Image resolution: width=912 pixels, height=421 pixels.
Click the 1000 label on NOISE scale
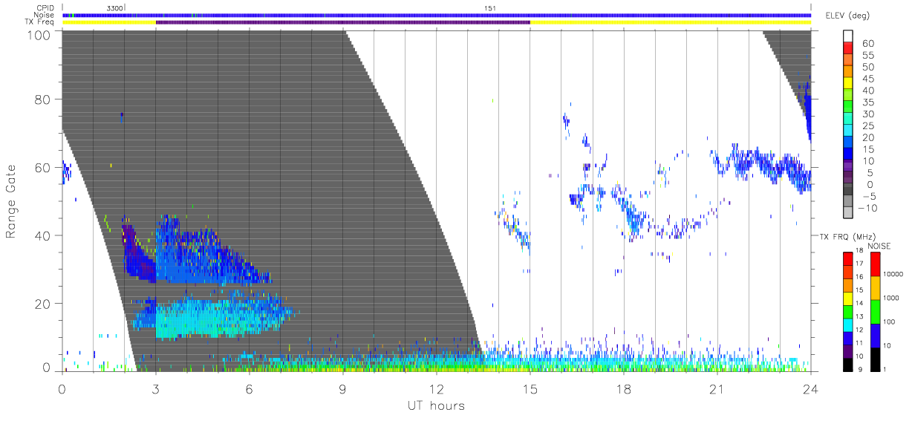892,298
